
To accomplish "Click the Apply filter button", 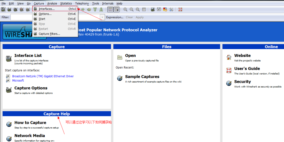I will (x=140, y=17).
